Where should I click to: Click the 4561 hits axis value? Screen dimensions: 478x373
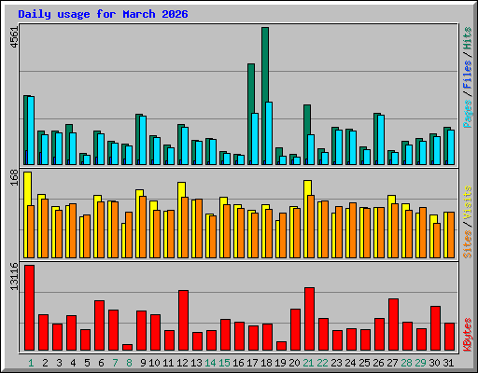pos(15,37)
